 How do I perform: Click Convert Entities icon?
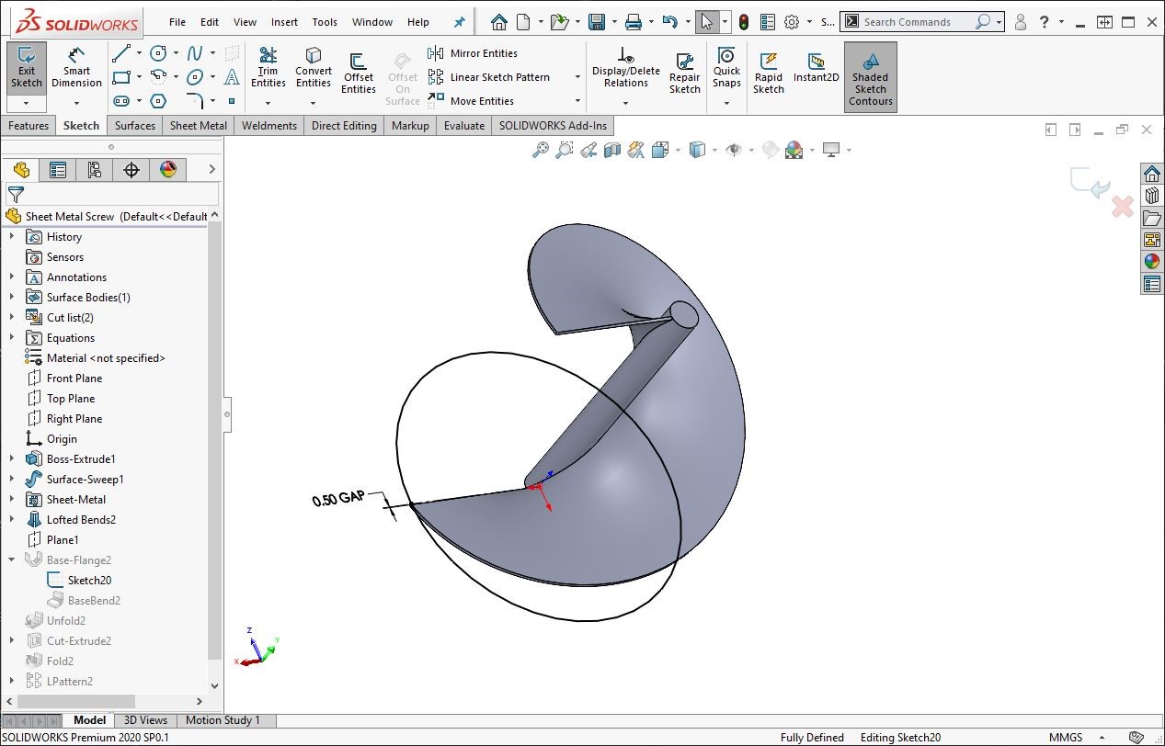coord(314,67)
